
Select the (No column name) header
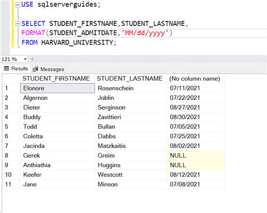(195, 79)
